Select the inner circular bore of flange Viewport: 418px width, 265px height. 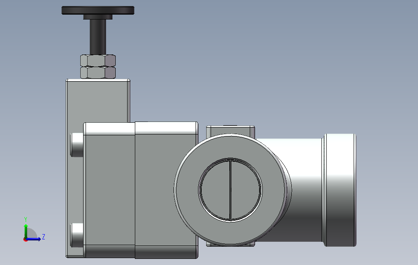(x=230, y=190)
